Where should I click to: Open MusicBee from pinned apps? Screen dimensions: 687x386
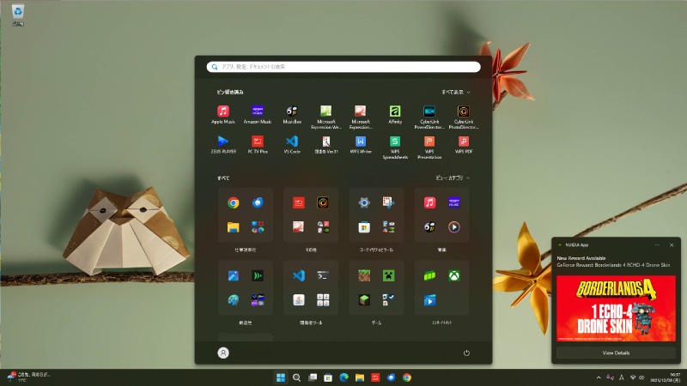291,112
